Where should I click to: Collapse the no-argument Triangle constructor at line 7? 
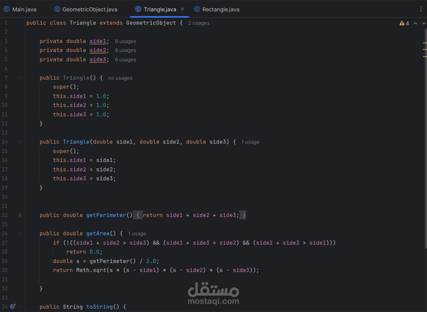click(20, 77)
